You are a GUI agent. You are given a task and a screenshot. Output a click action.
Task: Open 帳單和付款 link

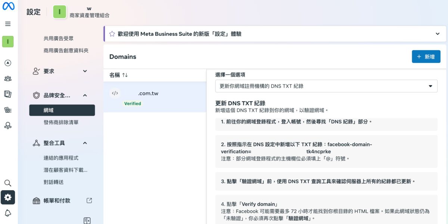click(x=57, y=201)
